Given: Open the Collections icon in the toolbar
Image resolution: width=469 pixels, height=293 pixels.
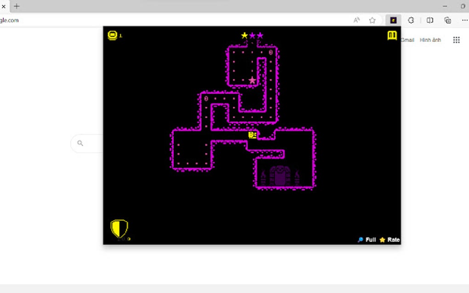Looking at the screenshot, I should tap(447, 20).
